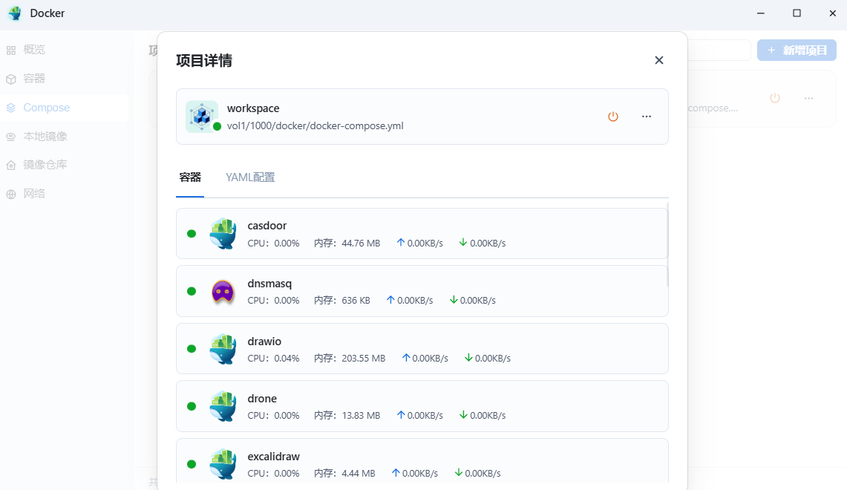The height and width of the screenshot is (490, 847).
Task: Click the Docker whale icon in title bar
Action: [15, 13]
